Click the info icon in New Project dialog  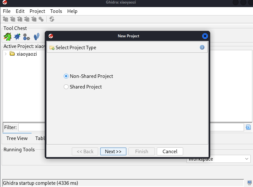tap(202, 47)
